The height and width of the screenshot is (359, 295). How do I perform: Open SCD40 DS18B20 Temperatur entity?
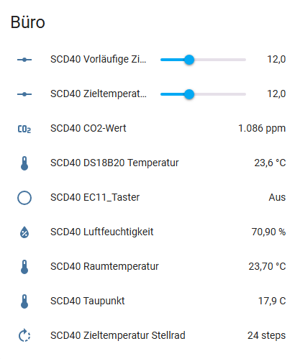click(x=114, y=163)
